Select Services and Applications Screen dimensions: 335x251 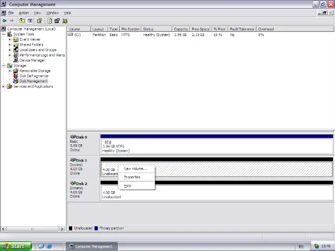coord(33,86)
